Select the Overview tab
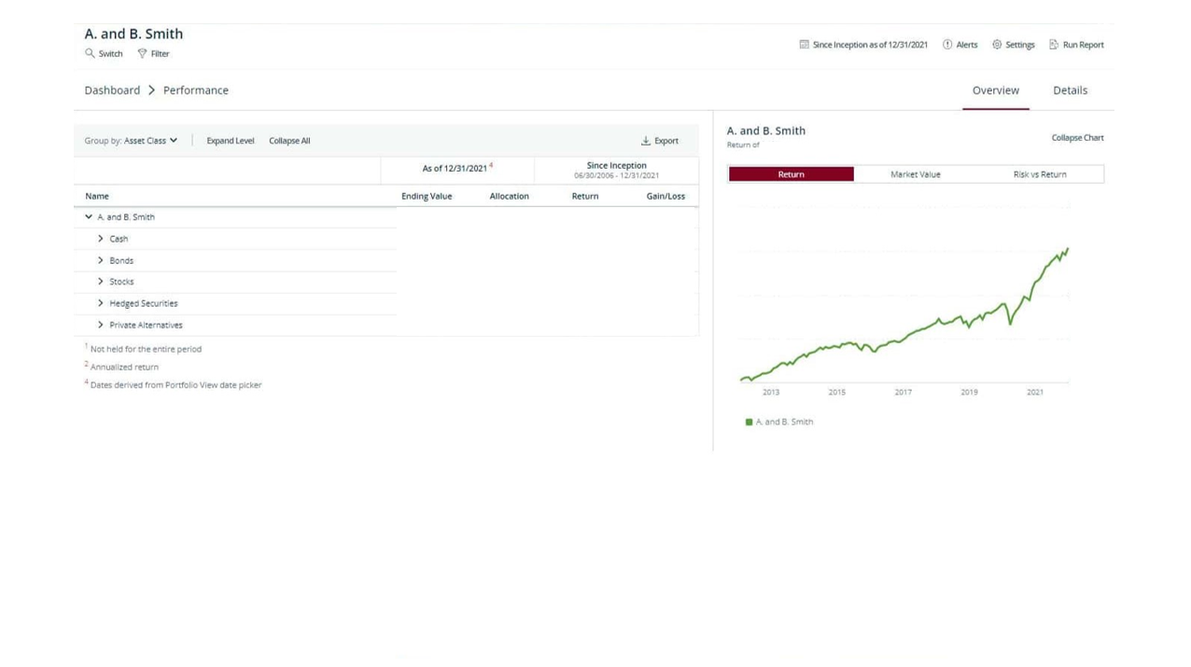This screenshot has width=1191, height=667. coord(995,90)
